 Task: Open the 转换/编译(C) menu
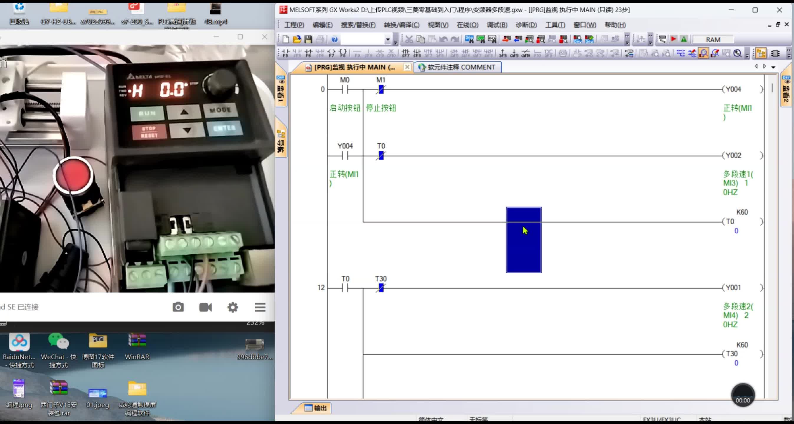402,25
